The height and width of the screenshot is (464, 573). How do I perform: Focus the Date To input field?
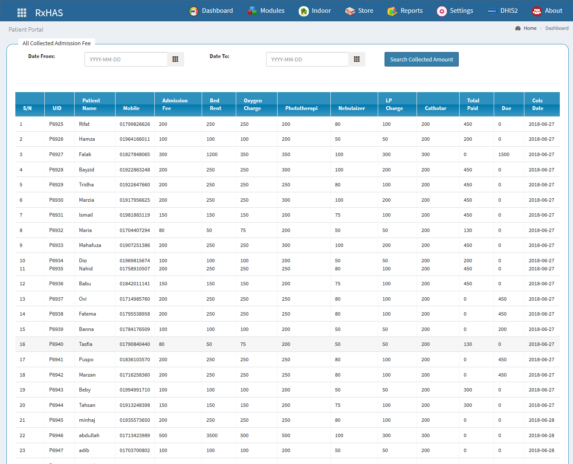[x=307, y=59]
